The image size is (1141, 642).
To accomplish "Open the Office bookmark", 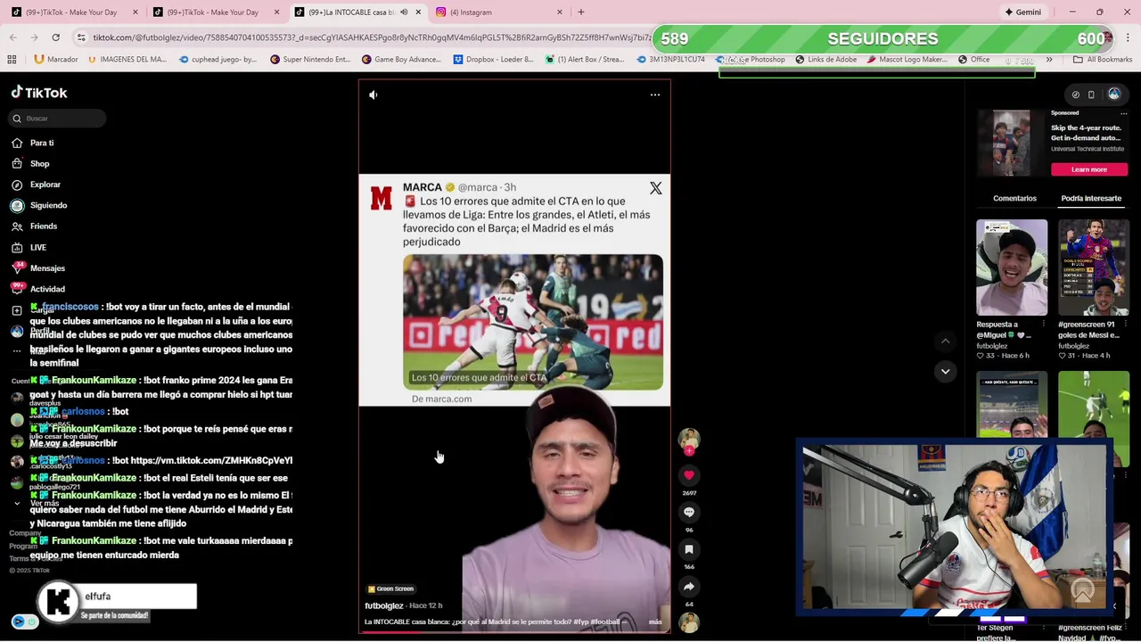I will [973, 60].
